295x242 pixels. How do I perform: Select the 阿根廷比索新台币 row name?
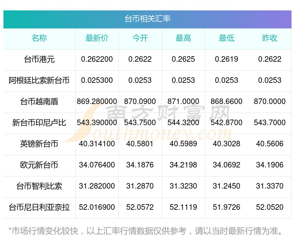[39, 80]
